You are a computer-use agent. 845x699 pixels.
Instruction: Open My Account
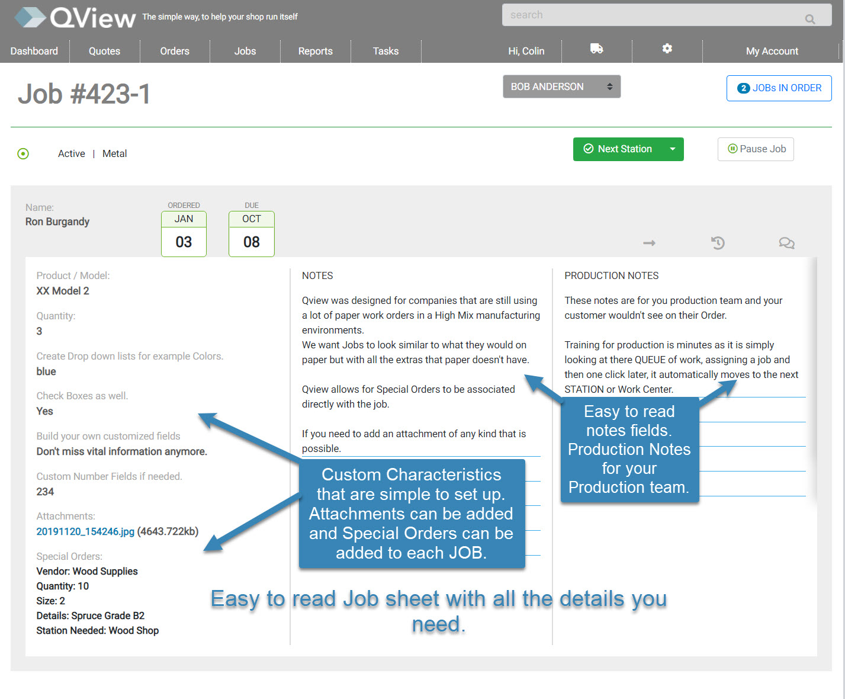[x=772, y=51]
